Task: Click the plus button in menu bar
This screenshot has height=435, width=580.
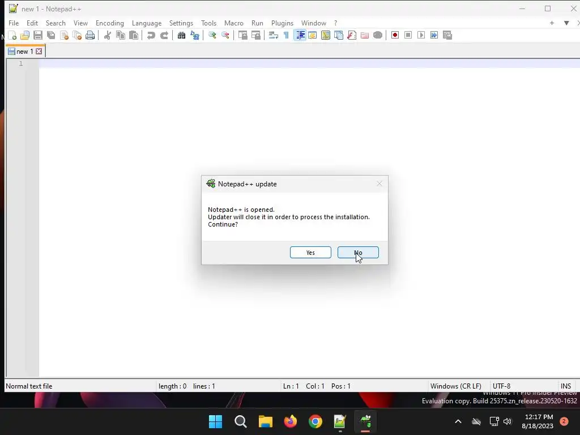Action: tap(552, 23)
